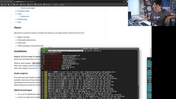Open the News bookmarks folder
176x99 pixels.
pyautogui.click(x=16, y=5)
